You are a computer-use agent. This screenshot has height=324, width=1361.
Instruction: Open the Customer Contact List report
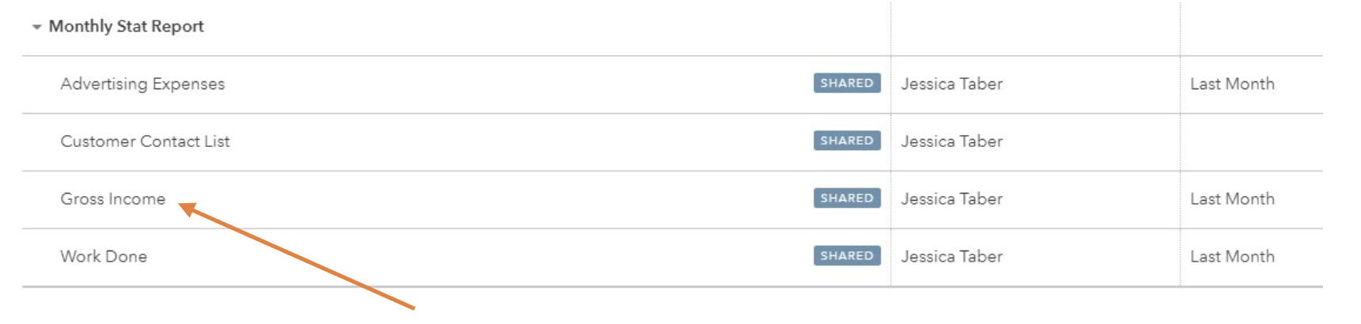145,141
